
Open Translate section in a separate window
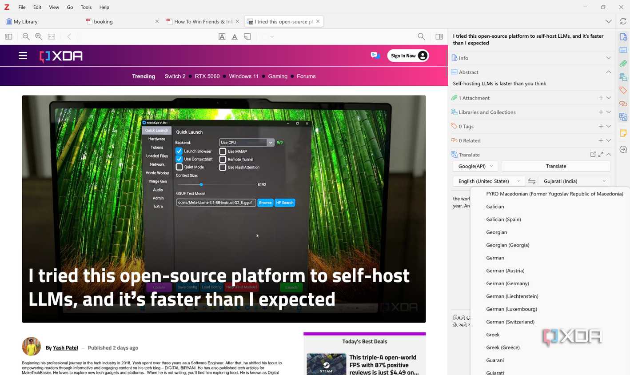(593, 155)
